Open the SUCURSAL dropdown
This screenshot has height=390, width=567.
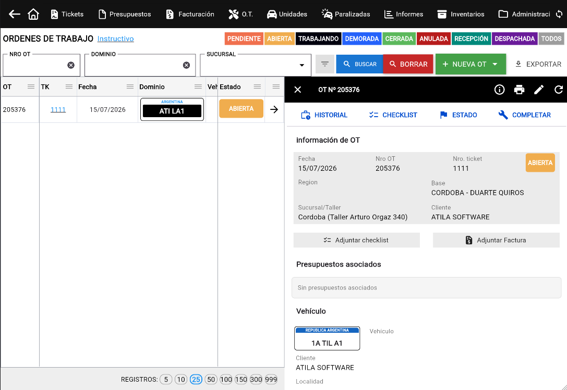[x=255, y=65]
